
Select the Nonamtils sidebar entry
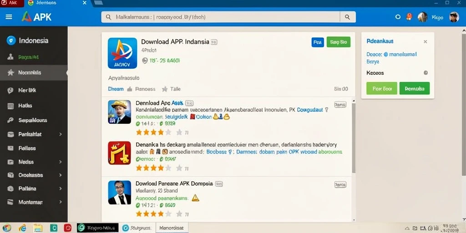coord(34,72)
